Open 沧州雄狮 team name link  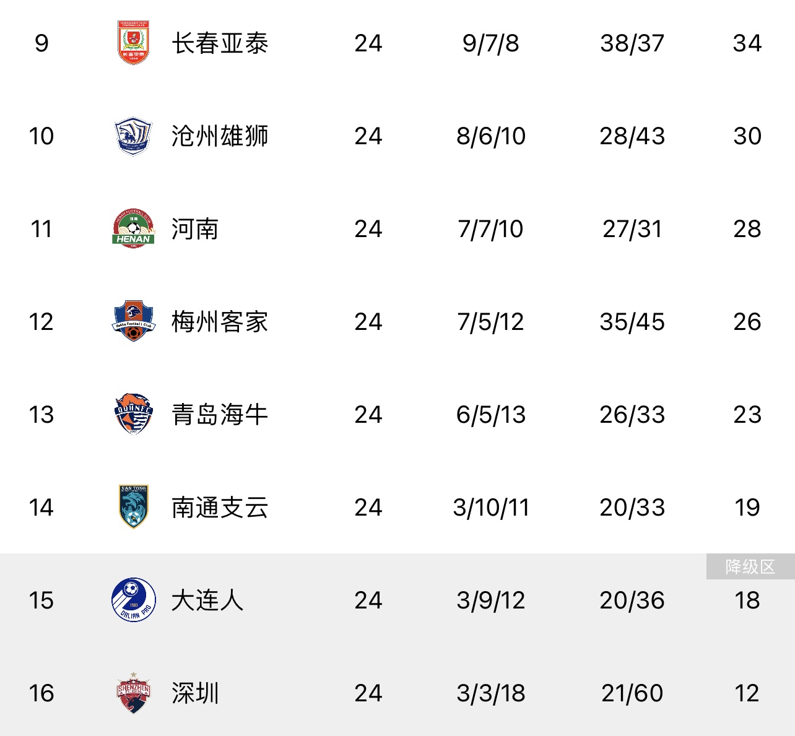220,136
